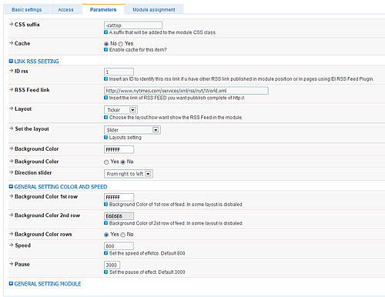Click arrow icon next to Background Color 2nd row

[x=11, y=215]
